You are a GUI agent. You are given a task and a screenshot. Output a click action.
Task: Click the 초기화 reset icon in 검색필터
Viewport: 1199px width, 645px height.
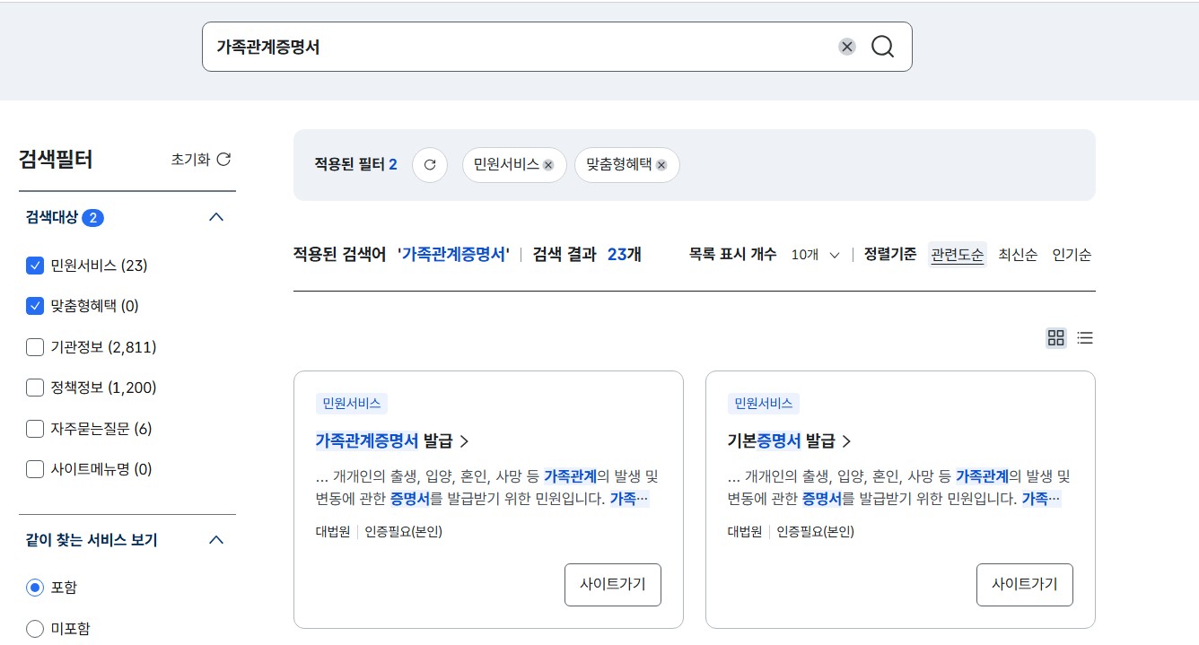click(x=223, y=158)
